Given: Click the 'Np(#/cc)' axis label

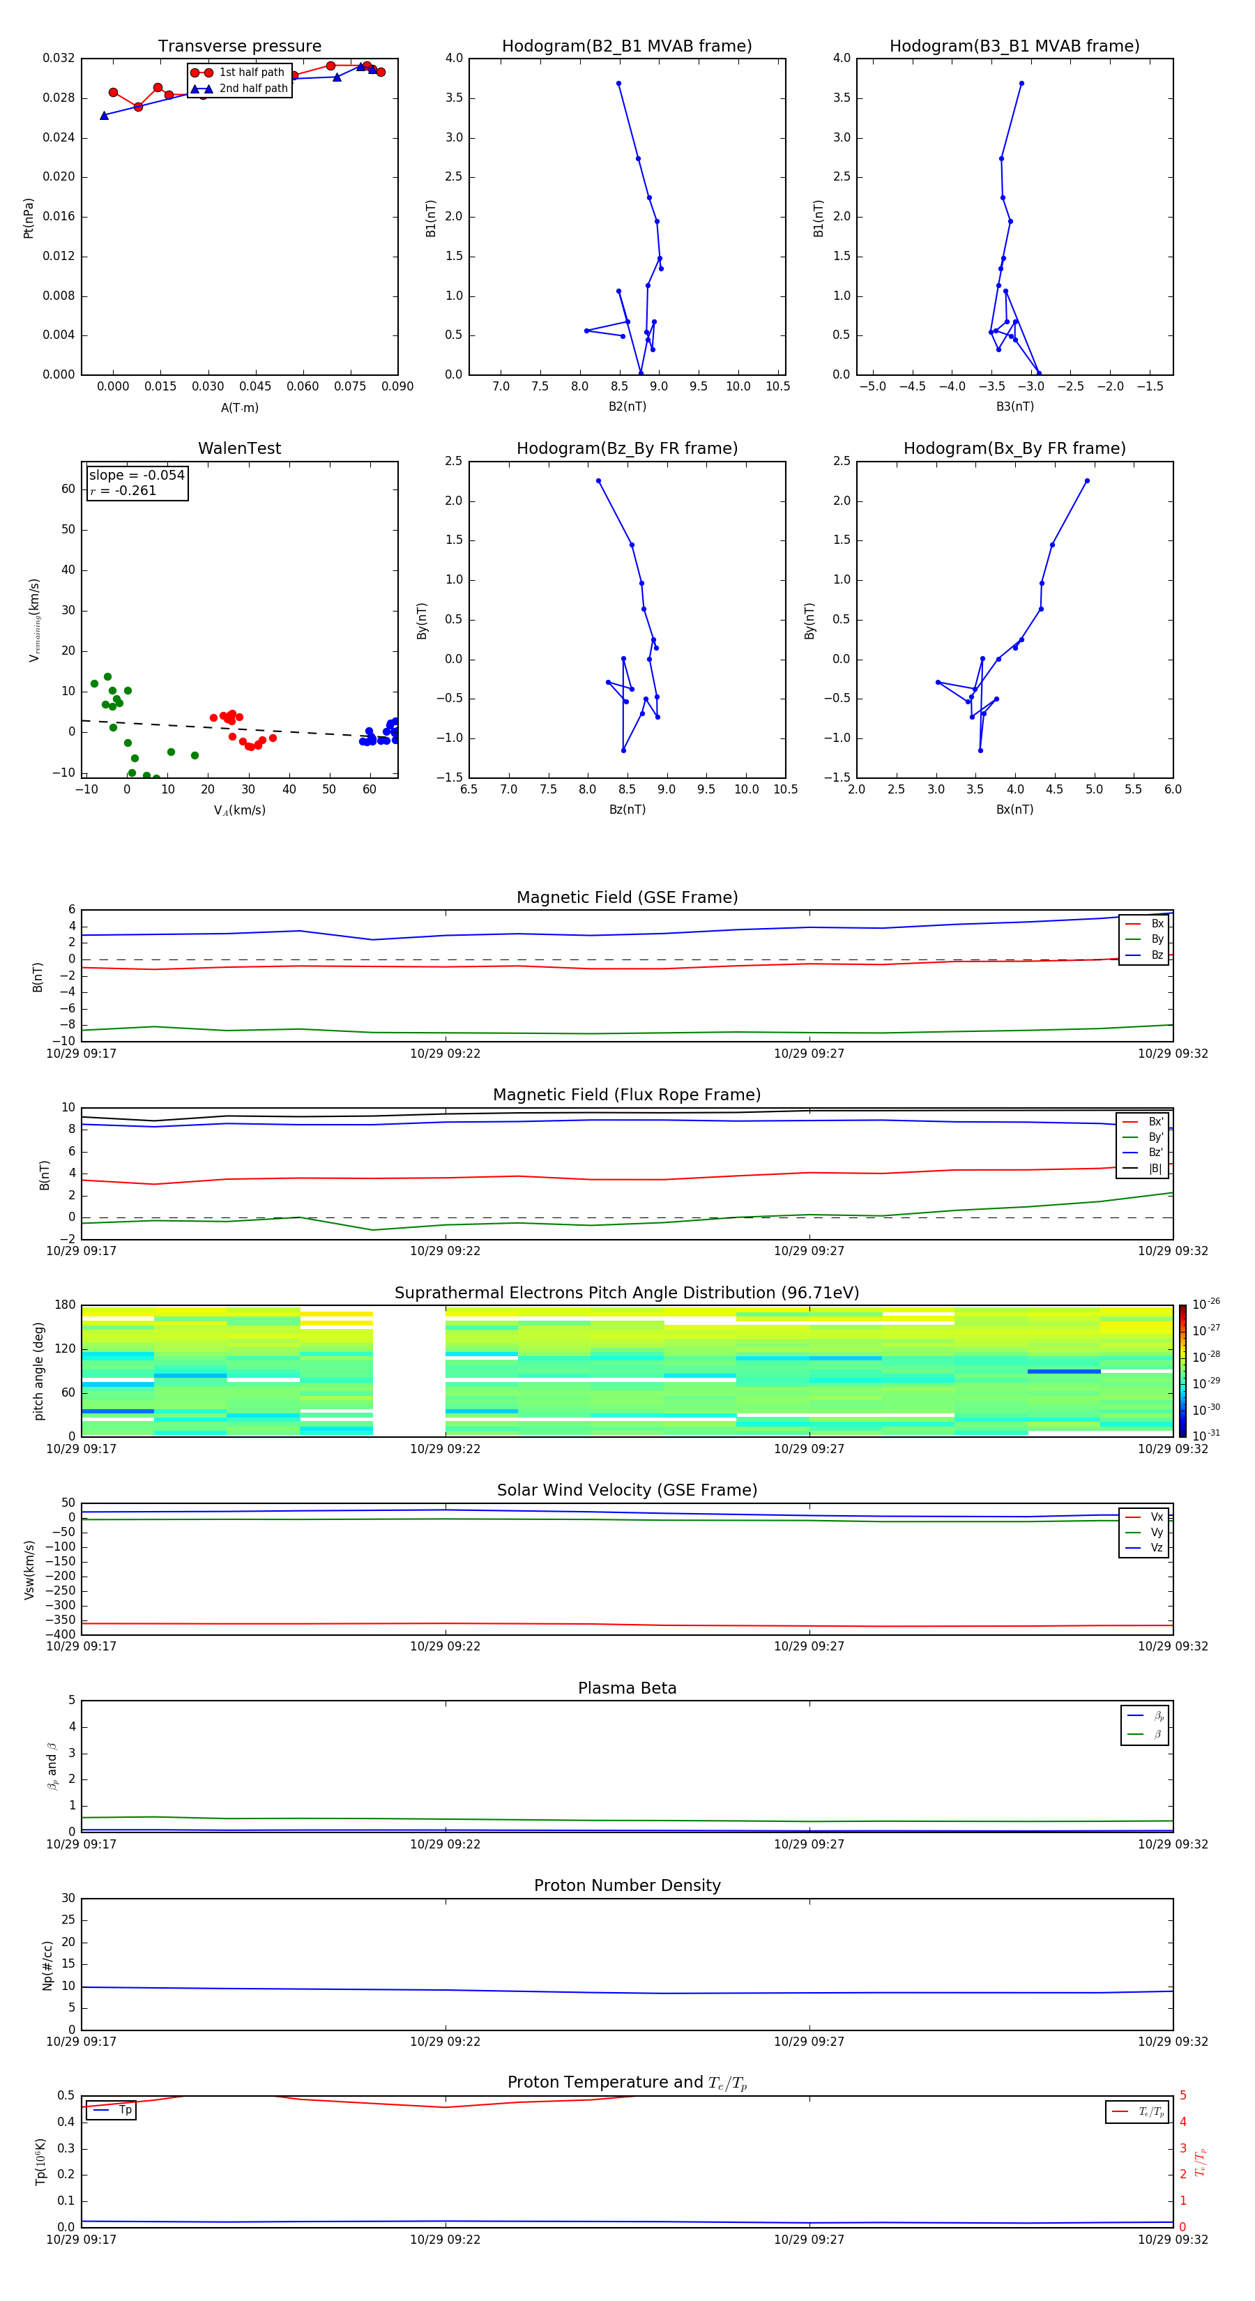Looking at the screenshot, I should tap(47, 1965).
